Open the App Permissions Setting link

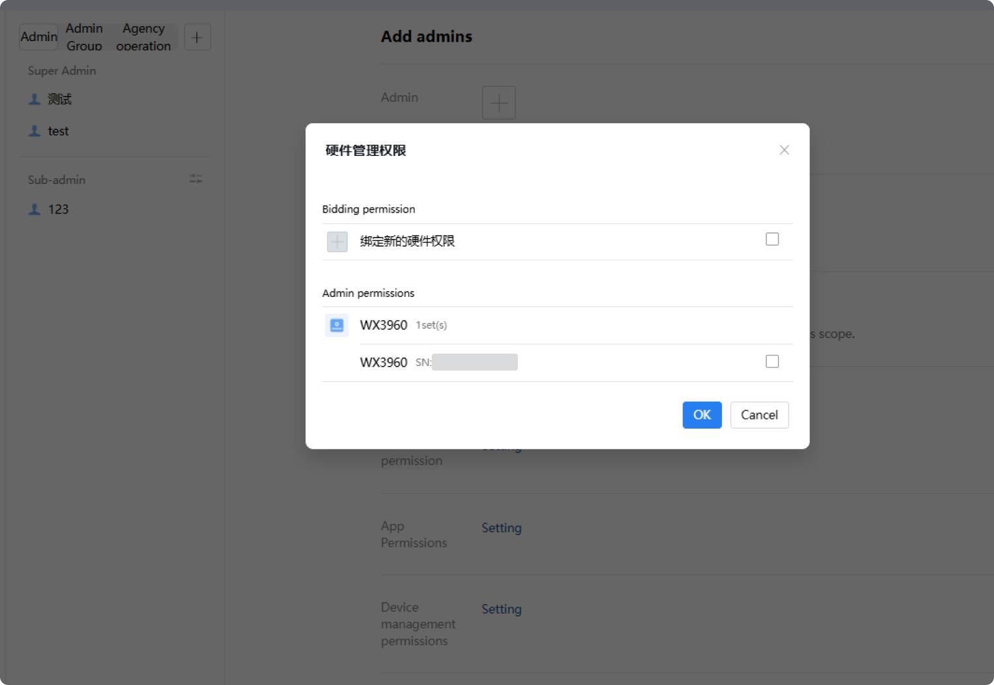pyautogui.click(x=502, y=528)
